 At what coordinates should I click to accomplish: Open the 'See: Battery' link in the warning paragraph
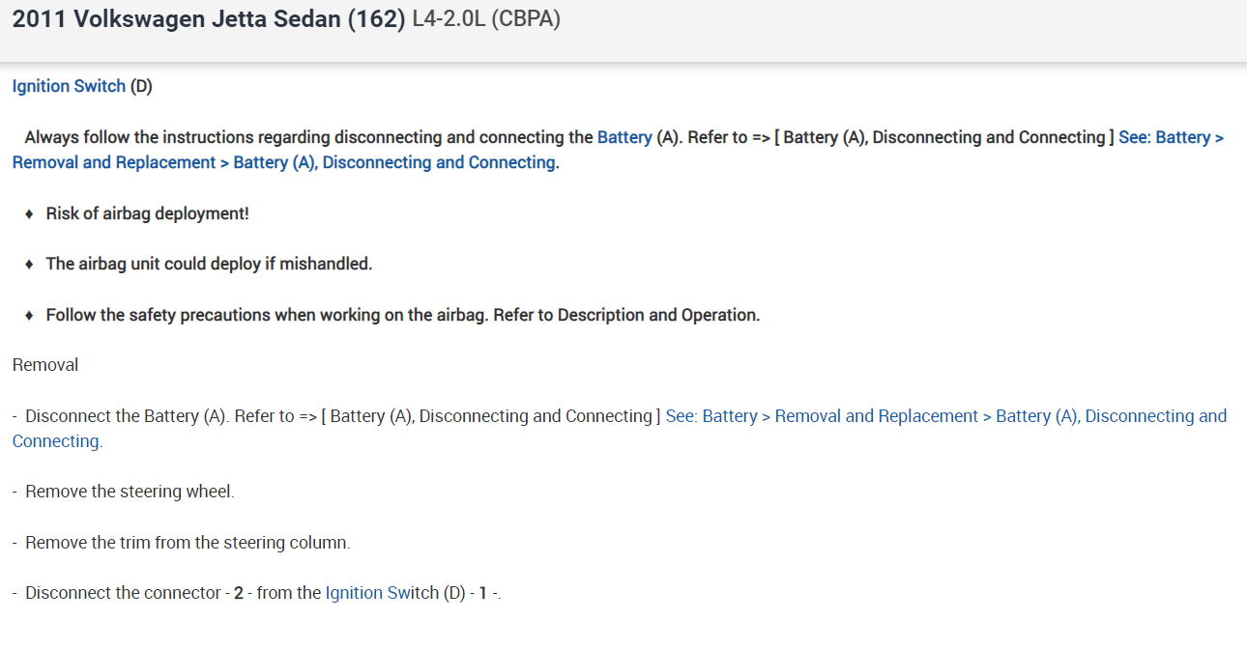point(1171,137)
